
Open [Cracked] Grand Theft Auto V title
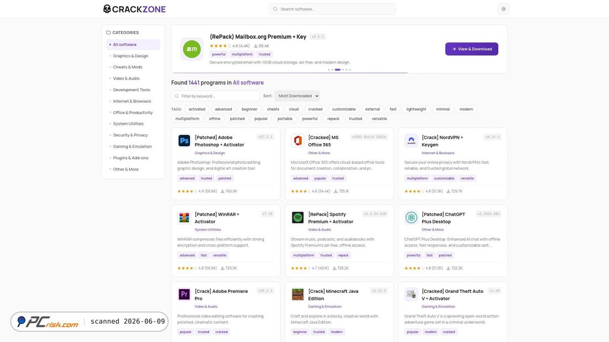point(452,294)
